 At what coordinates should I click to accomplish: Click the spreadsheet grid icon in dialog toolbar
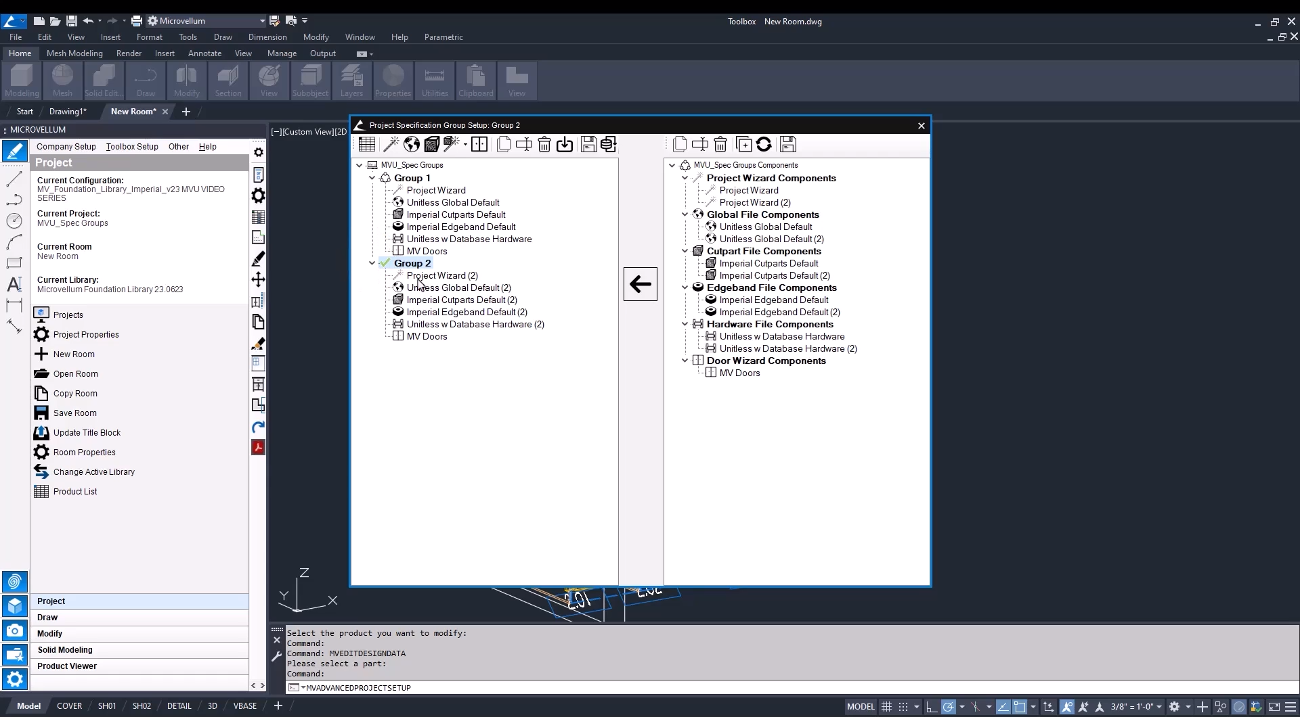click(x=367, y=144)
